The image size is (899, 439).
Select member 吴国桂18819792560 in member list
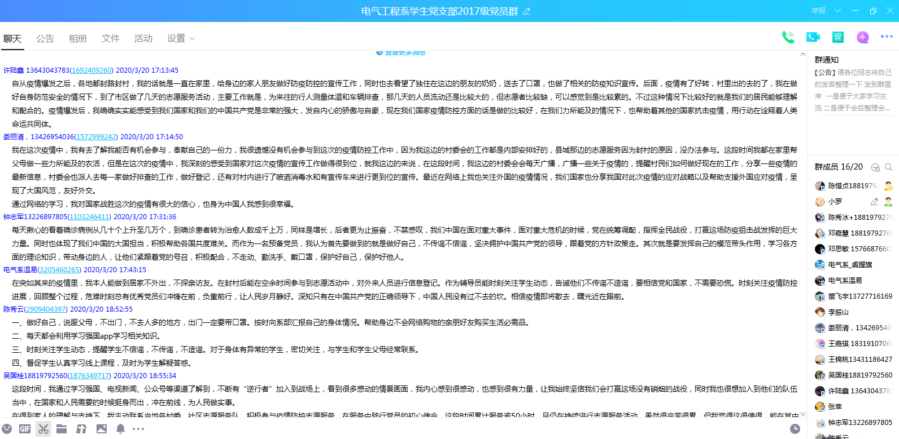[853, 375]
